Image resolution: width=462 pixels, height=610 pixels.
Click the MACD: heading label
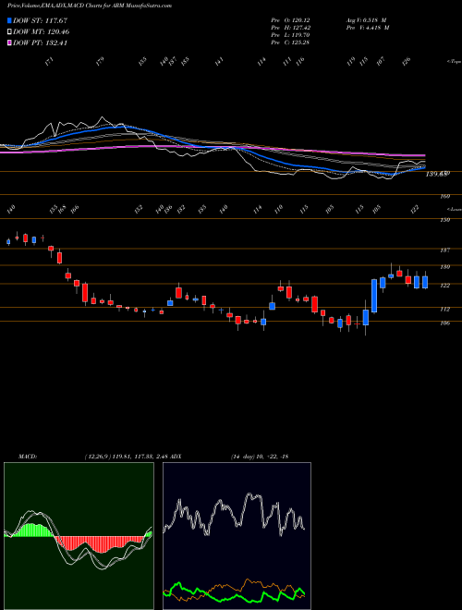[27, 457]
